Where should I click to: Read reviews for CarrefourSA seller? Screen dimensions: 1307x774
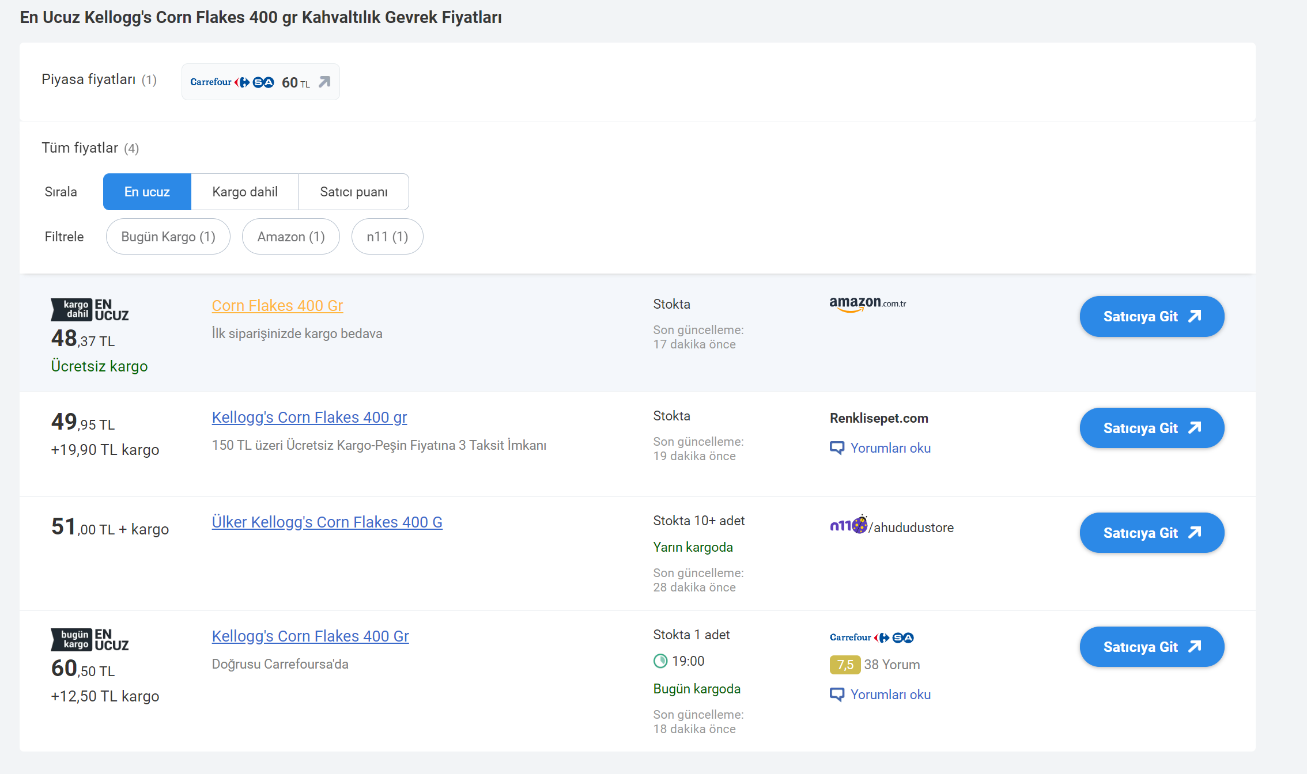point(890,695)
